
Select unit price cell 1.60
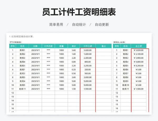click(74, 54)
